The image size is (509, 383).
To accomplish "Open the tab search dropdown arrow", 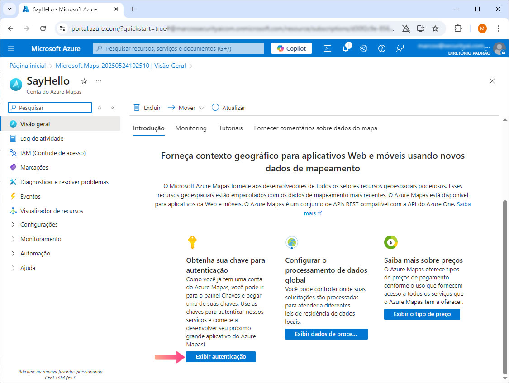I will coord(10,9).
